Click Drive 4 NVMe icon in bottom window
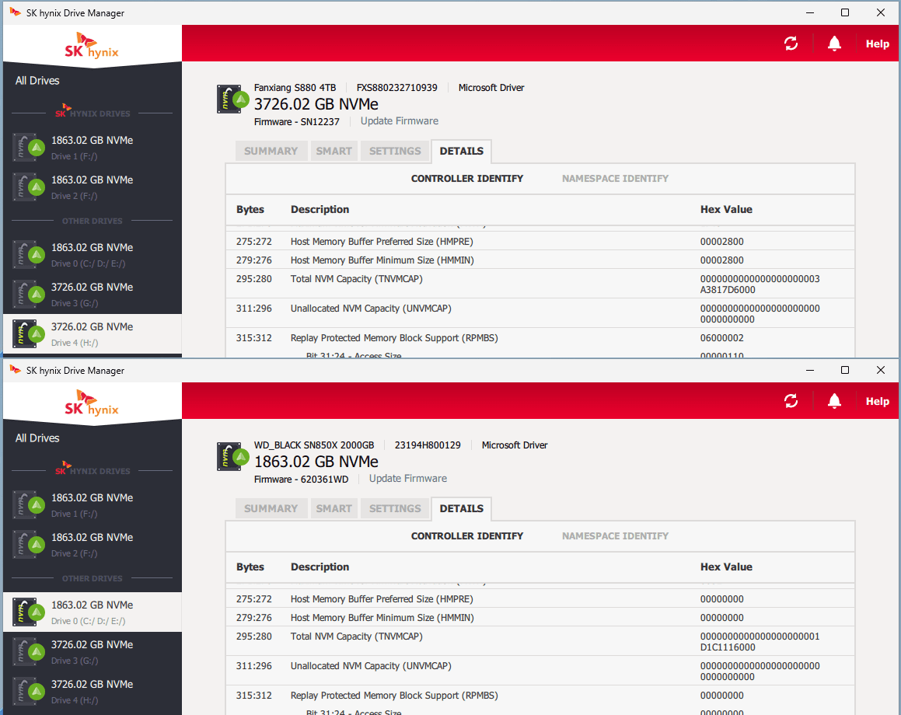Image resolution: width=901 pixels, height=715 pixels. pyautogui.click(x=29, y=692)
